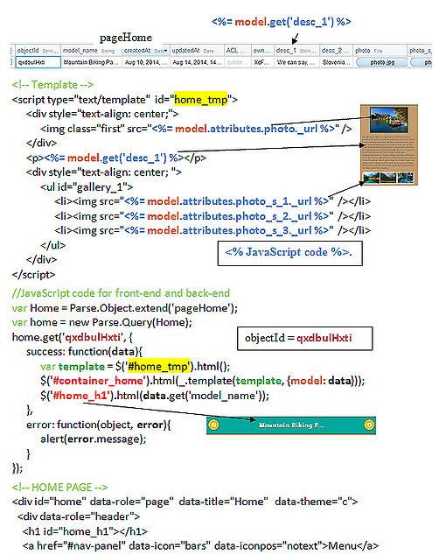Image resolution: width=439 pixels, height=555 pixels.
Task: Click the photo File column header
Action: [x=380, y=51]
